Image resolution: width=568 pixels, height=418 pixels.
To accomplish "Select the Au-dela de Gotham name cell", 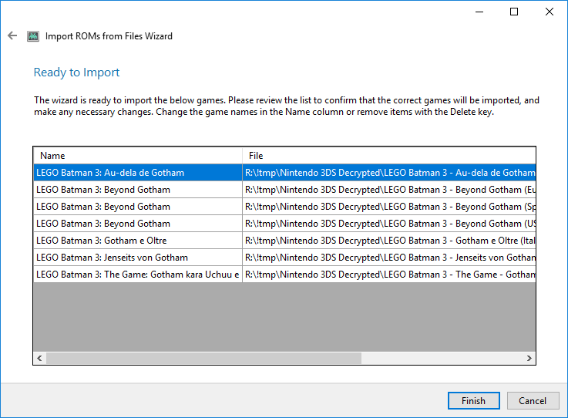I will (x=138, y=173).
